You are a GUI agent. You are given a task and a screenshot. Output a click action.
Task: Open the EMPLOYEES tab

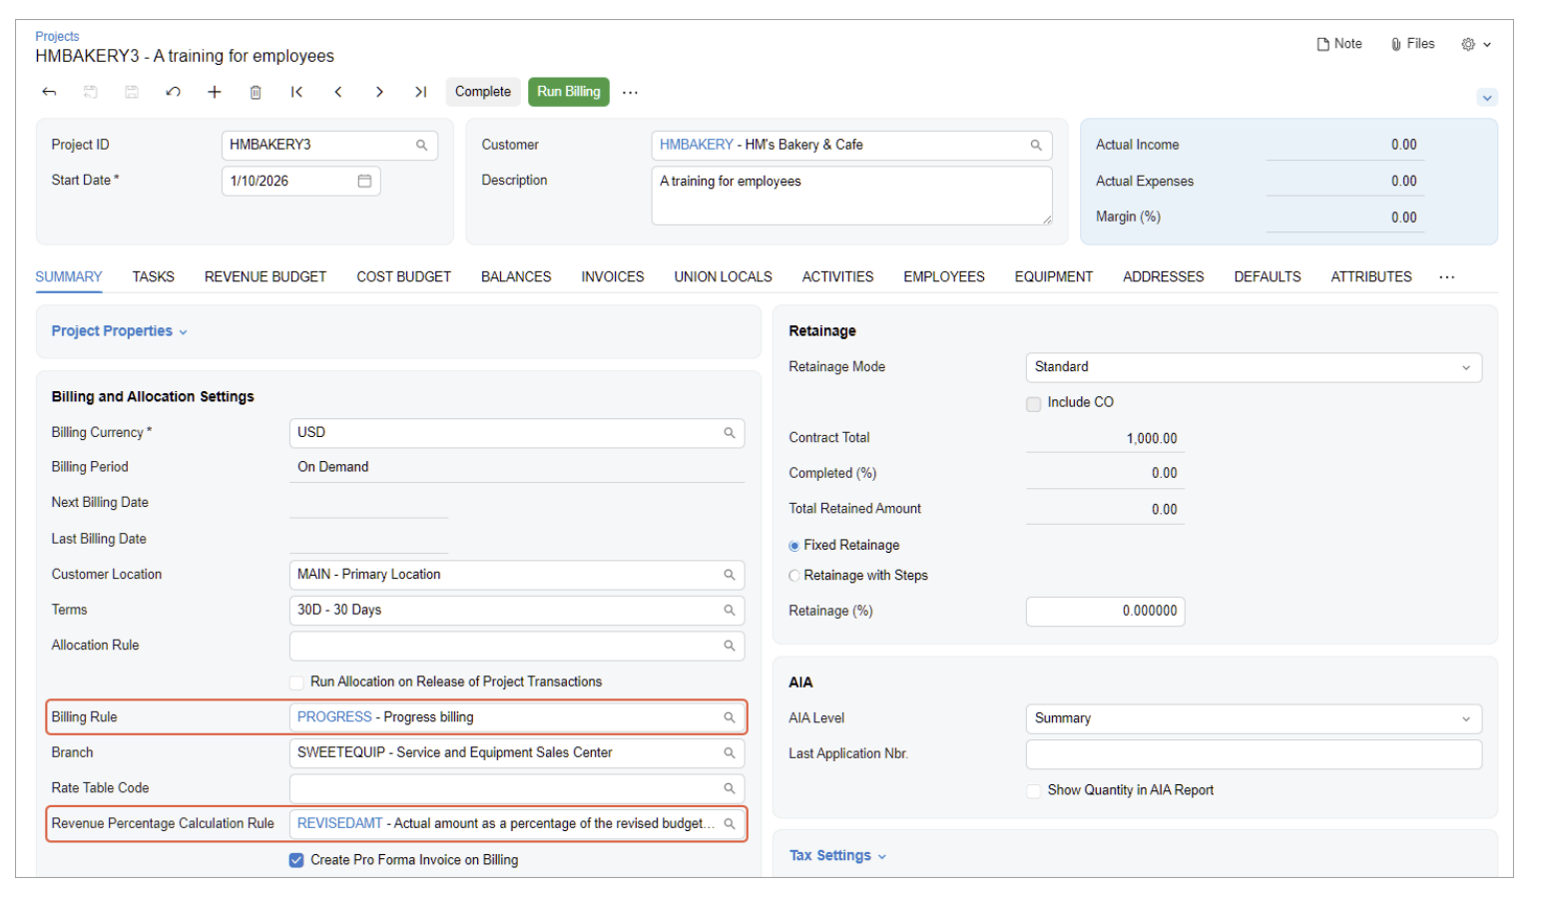(x=944, y=277)
